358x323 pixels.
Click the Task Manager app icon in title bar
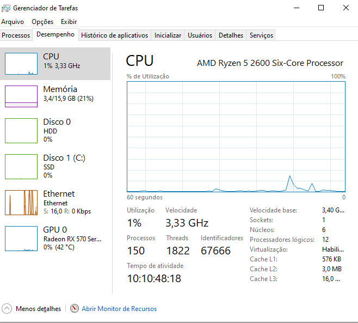tap(6, 8)
